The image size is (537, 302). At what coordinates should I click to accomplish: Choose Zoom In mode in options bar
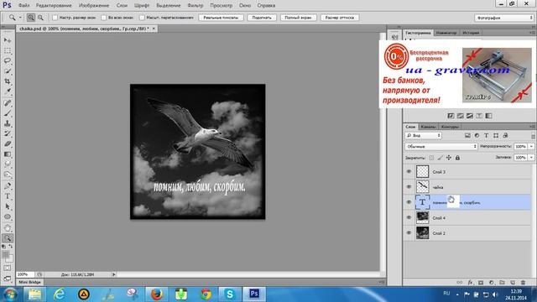point(31,18)
